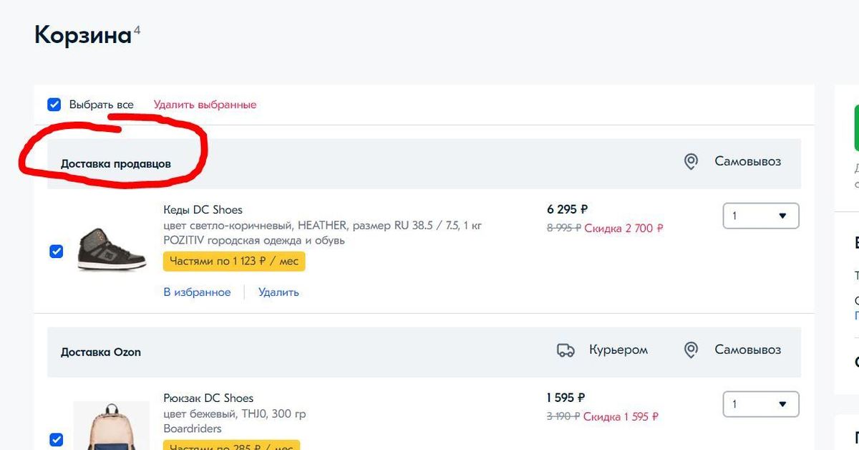Uncheck the Кеды DC Shoes item checkbox
The height and width of the screenshot is (450, 859).
click(x=56, y=252)
